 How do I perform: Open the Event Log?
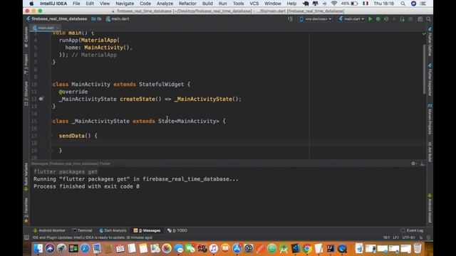(412, 230)
